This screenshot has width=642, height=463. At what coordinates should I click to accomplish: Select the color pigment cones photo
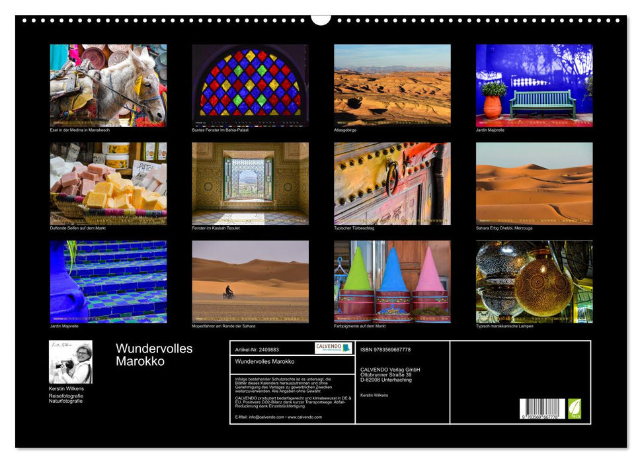coord(392,282)
